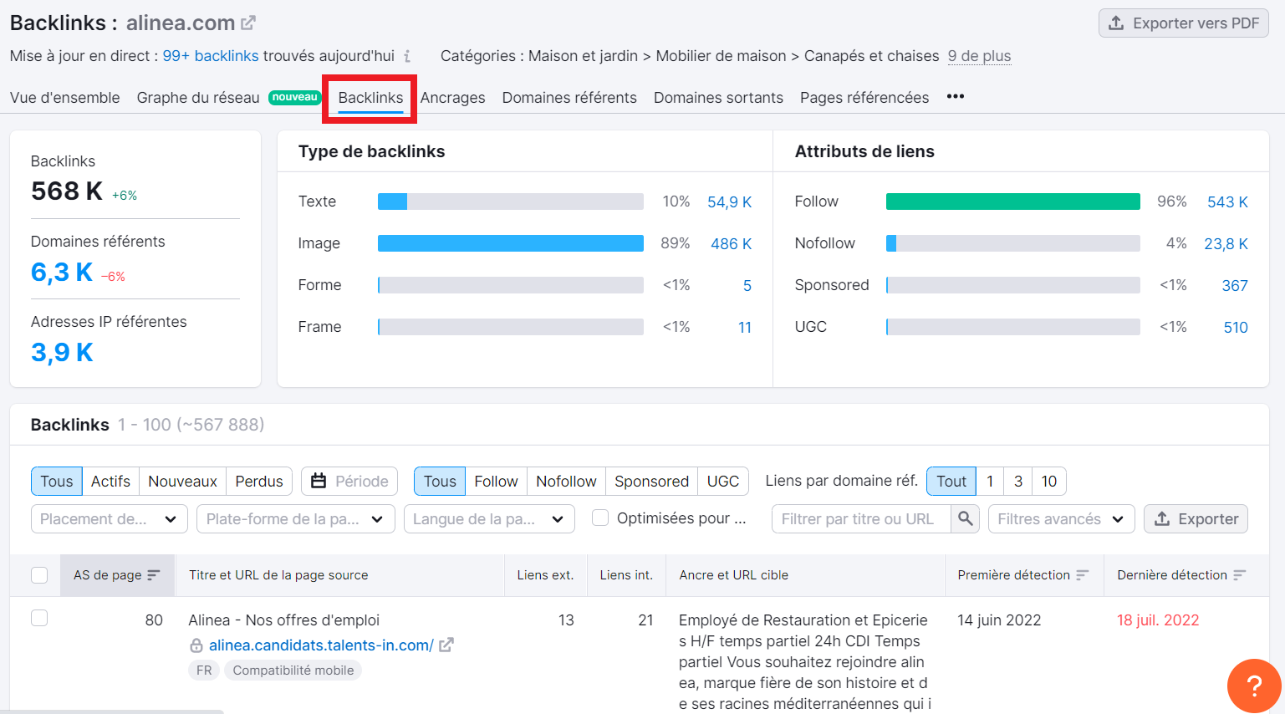Image resolution: width=1285 pixels, height=714 pixels.
Task: Open the Placement de... dropdown
Action: coord(109,518)
